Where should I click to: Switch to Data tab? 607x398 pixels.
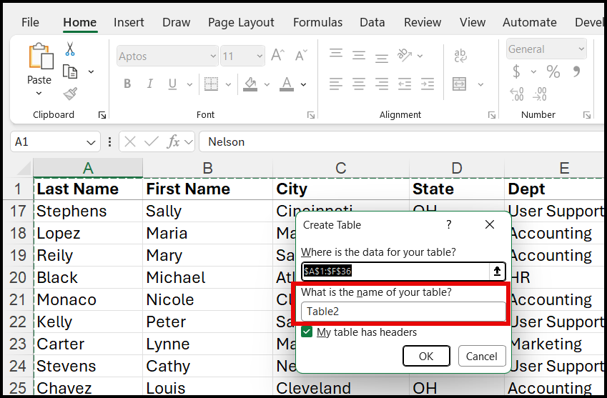372,22
